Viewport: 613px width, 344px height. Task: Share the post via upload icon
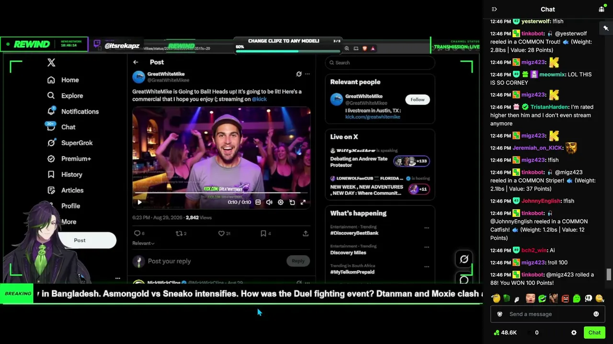pos(306,233)
